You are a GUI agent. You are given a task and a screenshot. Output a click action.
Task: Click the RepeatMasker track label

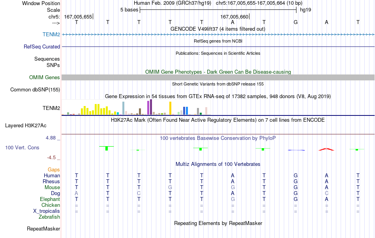pyautogui.click(x=43, y=229)
